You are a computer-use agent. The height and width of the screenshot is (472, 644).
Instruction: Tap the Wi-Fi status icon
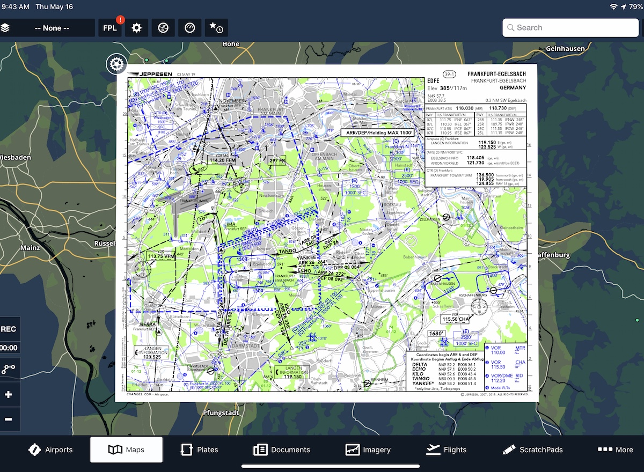614,6
